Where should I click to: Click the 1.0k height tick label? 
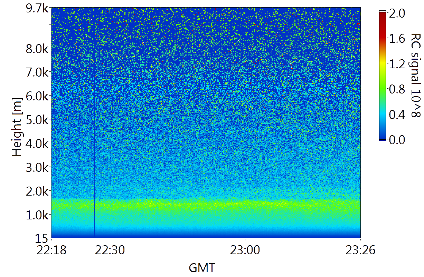[x=37, y=215]
